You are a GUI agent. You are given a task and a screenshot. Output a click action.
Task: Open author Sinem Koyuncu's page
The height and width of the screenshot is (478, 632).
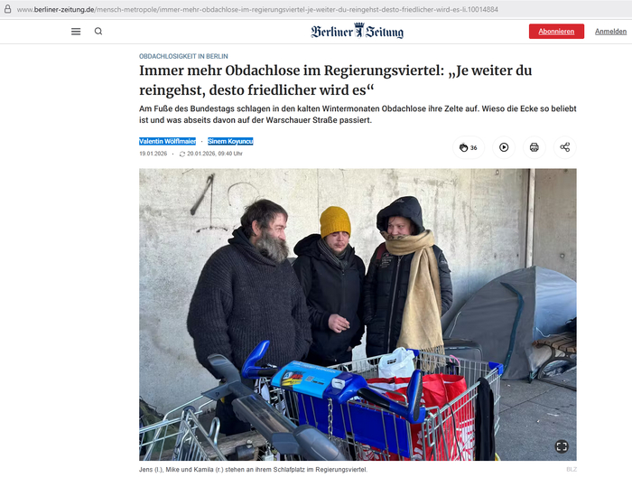click(230, 141)
